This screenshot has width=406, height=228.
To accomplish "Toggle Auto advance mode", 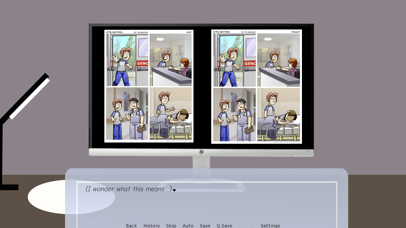I will 188,225.
